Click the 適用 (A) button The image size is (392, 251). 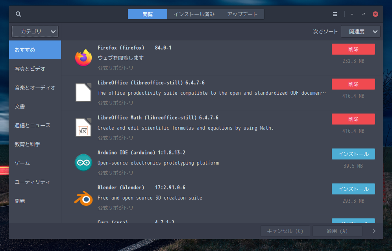tap(337, 231)
